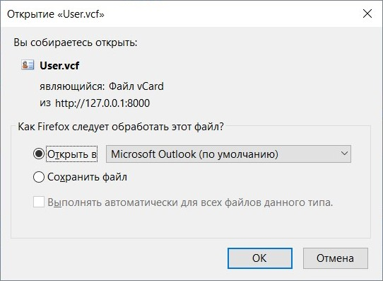Close the «User.vcf» opening dialog

click(x=367, y=13)
